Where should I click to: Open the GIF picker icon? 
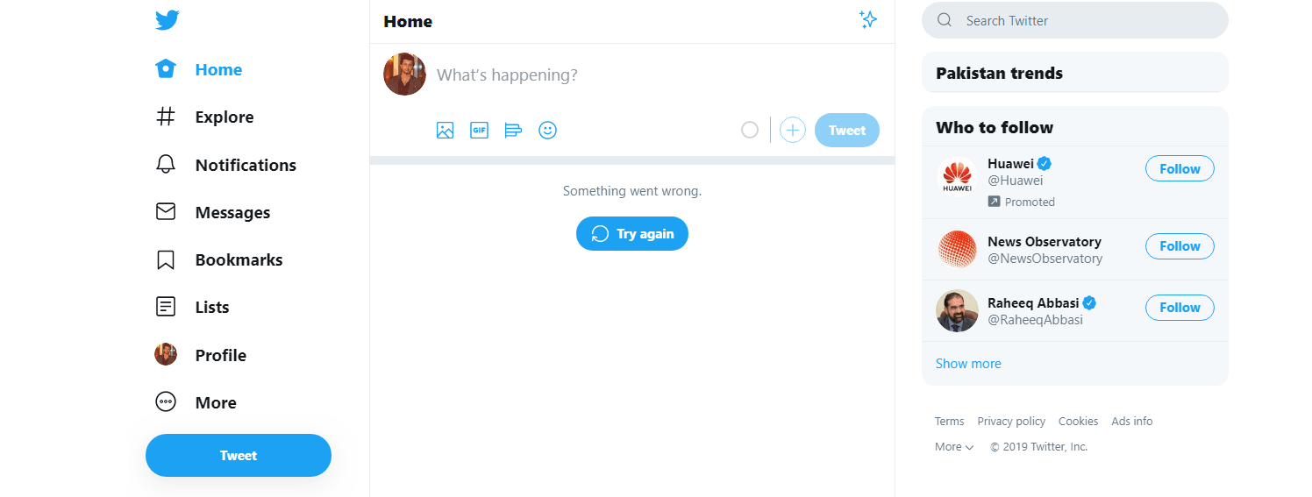click(x=479, y=131)
